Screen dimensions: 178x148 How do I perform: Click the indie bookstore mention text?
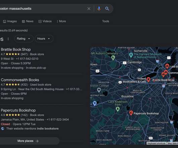click(48, 129)
